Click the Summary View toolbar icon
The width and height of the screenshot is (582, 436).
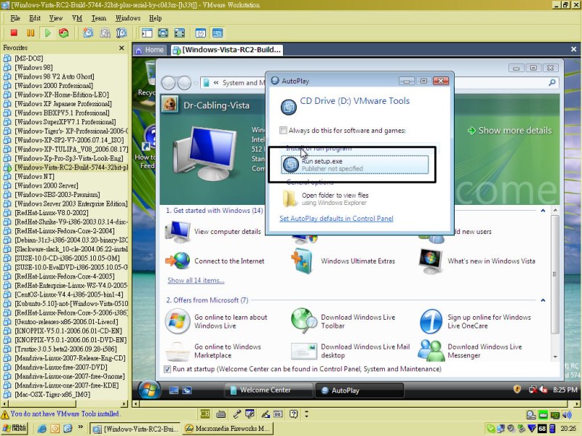[201, 33]
